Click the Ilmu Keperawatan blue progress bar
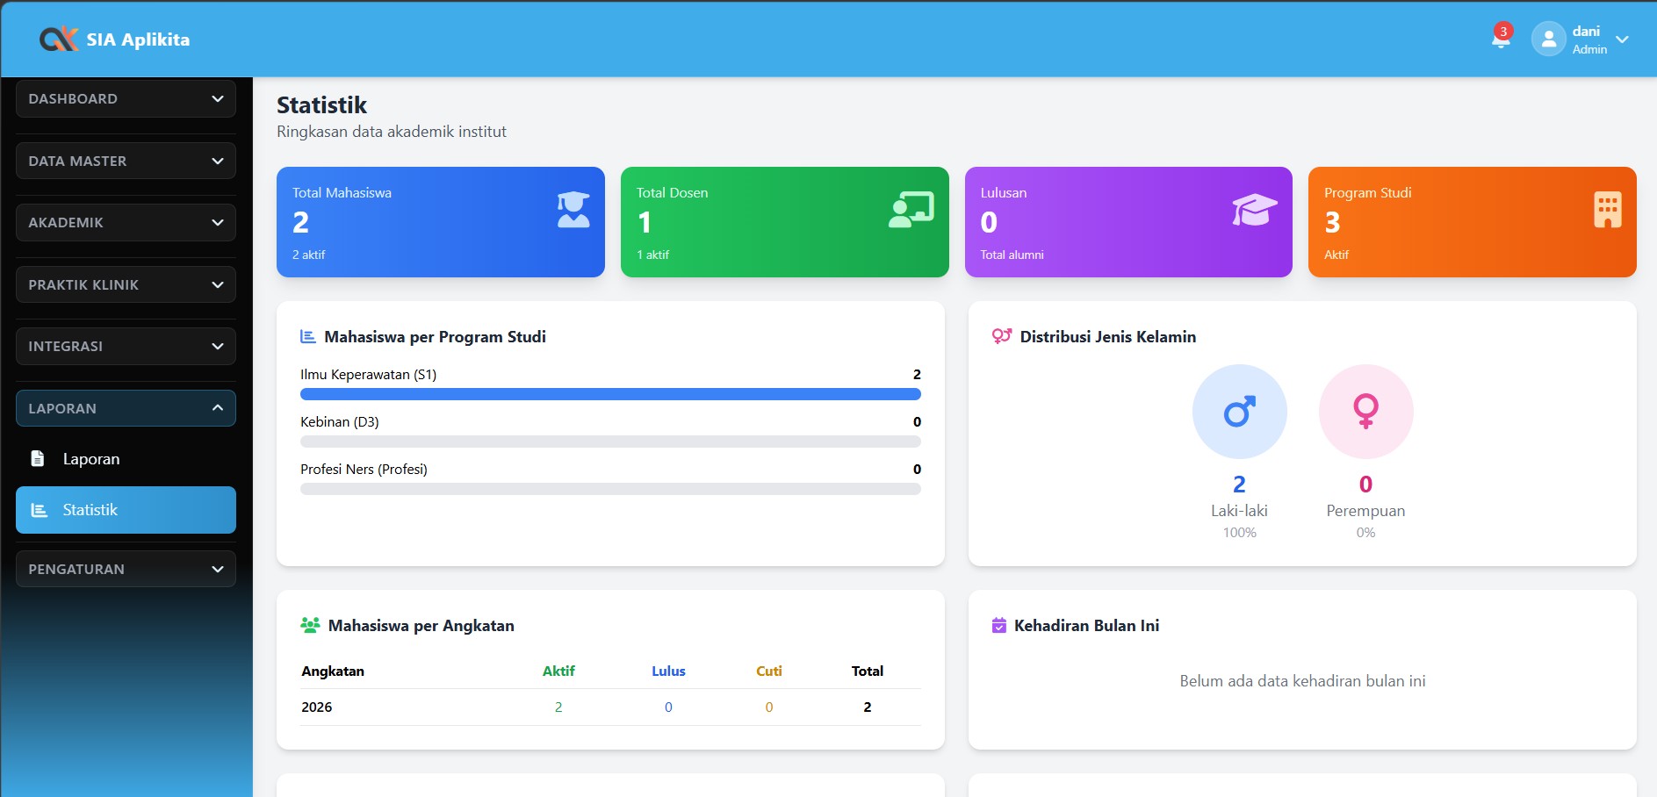This screenshot has height=797, width=1657. click(x=610, y=395)
